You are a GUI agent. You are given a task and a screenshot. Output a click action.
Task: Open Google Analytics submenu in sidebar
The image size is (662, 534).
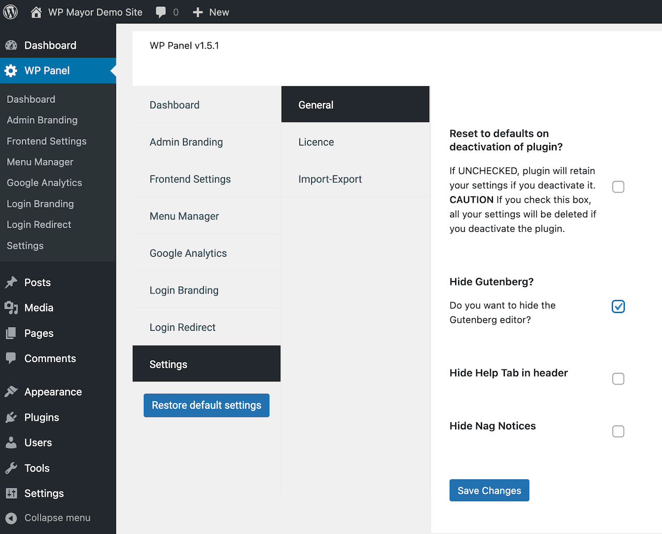pos(44,183)
